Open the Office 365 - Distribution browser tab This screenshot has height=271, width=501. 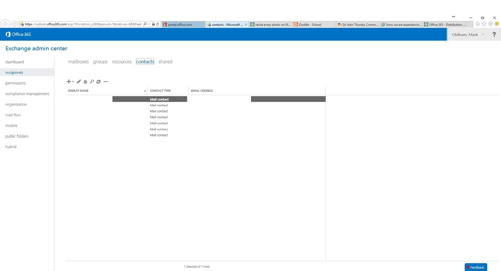444,25
